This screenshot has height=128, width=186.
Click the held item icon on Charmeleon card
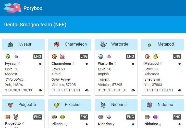pyautogui.click(x=62, y=57)
